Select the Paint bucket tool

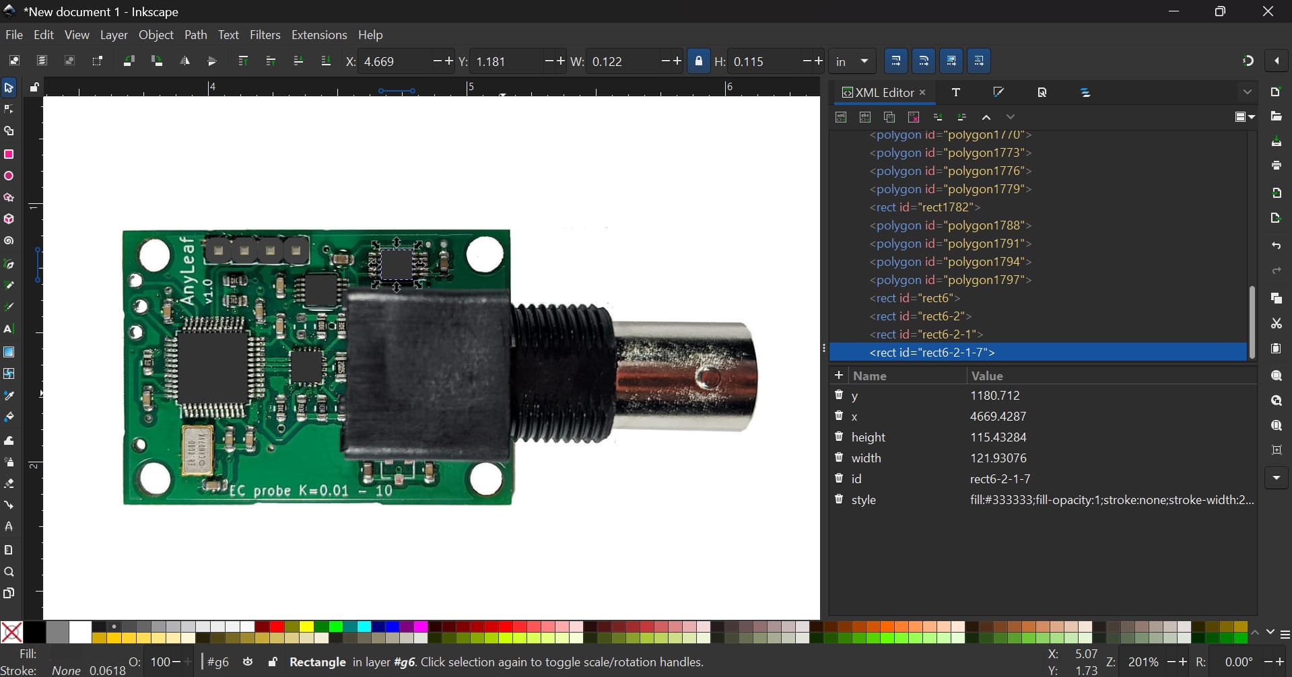[x=9, y=417]
